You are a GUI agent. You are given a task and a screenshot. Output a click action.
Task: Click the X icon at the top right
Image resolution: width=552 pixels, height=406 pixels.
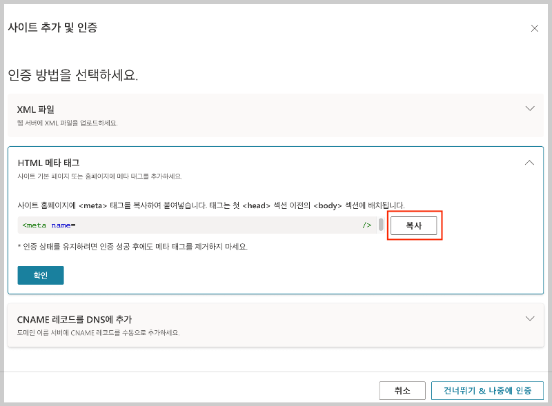[x=535, y=28]
